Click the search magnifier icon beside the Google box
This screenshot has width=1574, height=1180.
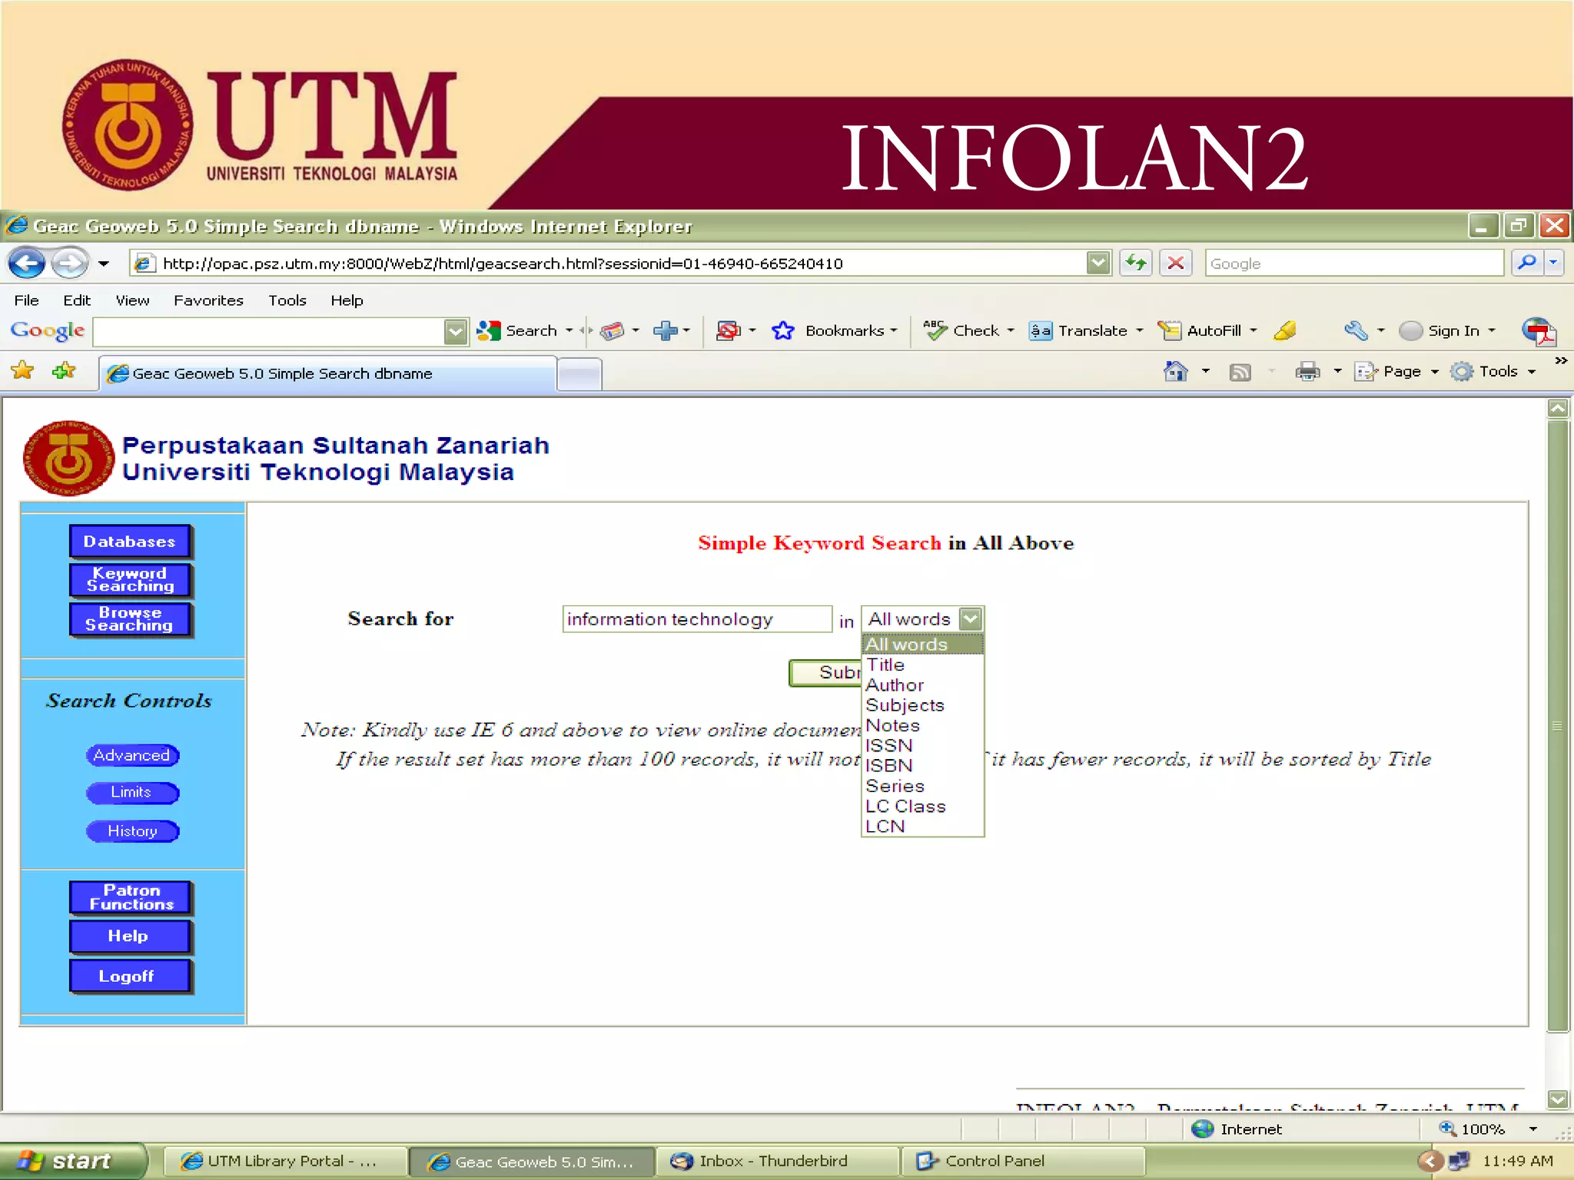click(x=1527, y=263)
